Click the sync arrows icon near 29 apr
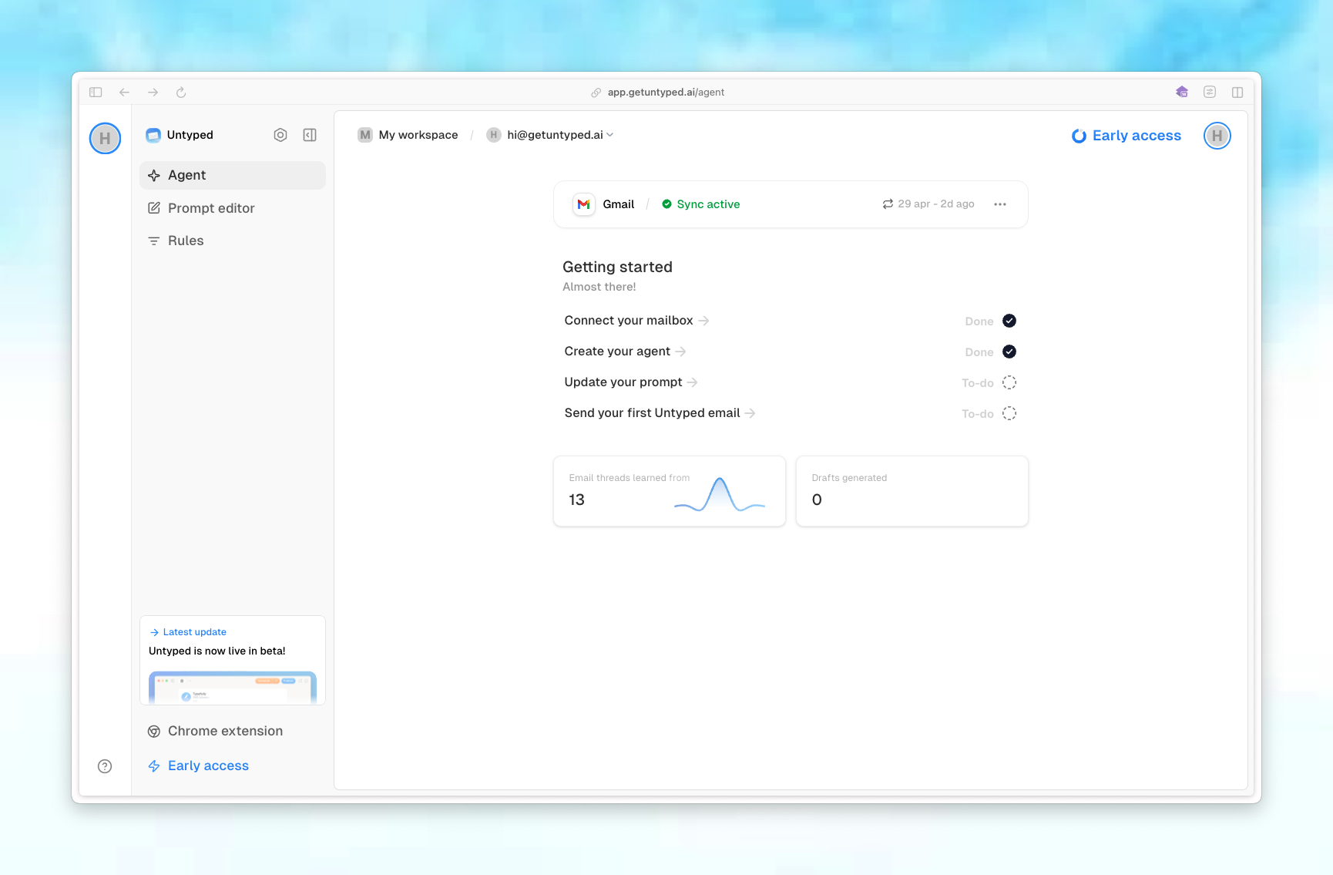 (x=888, y=204)
